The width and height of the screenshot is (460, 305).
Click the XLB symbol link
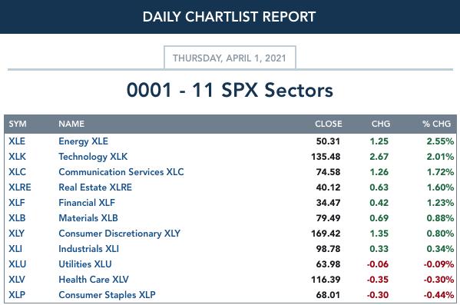click(x=17, y=218)
